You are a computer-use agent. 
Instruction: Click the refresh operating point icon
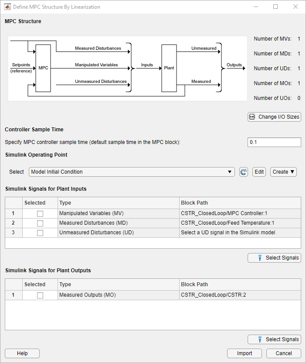click(244, 172)
